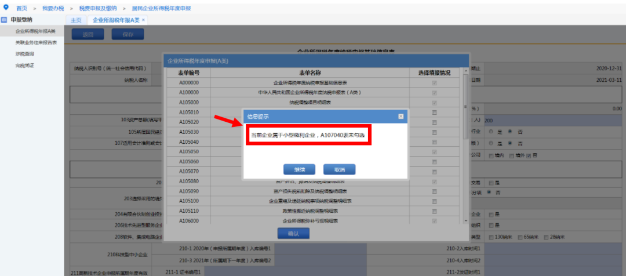626x276 pixels.
Task: Click the form list vertical scrollbar thumb
Action: click(x=465, y=107)
